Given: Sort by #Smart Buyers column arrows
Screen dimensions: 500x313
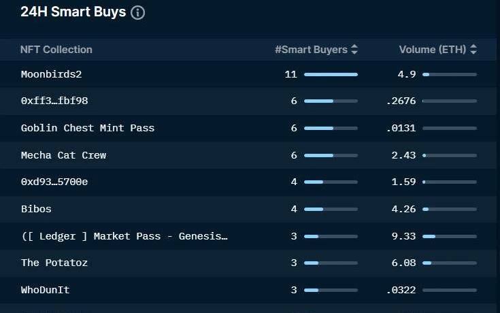Looking at the screenshot, I should tap(354, 50).
